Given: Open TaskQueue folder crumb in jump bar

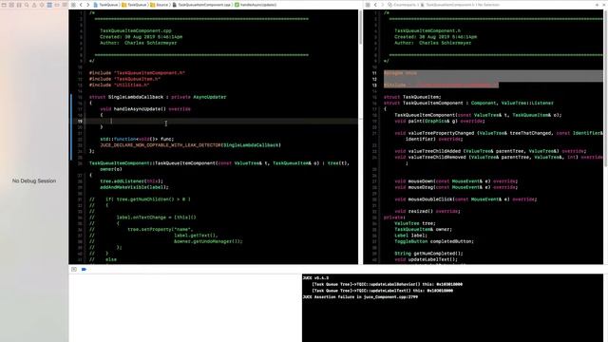Looking at the screenshot, I should [134, 5].
